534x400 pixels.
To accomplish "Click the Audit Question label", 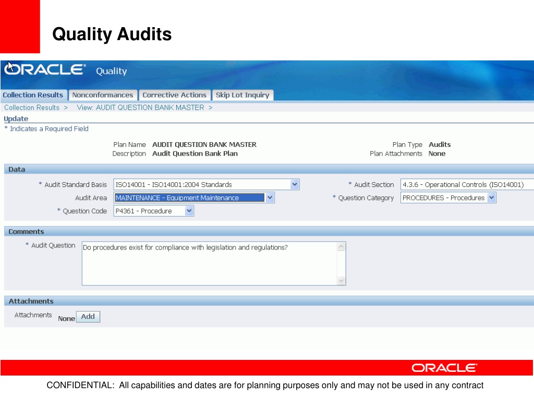I will point(53,246).
